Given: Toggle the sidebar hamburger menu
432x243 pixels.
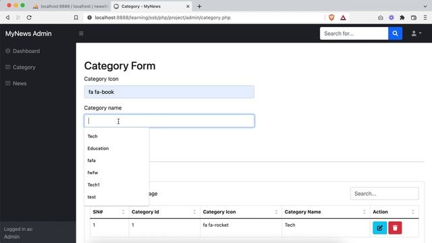Looking at the screenshot, I should pos(81,33).
